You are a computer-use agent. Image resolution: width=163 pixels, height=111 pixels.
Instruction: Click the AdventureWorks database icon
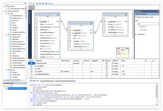pyautogui.click(x=6, y=11)
